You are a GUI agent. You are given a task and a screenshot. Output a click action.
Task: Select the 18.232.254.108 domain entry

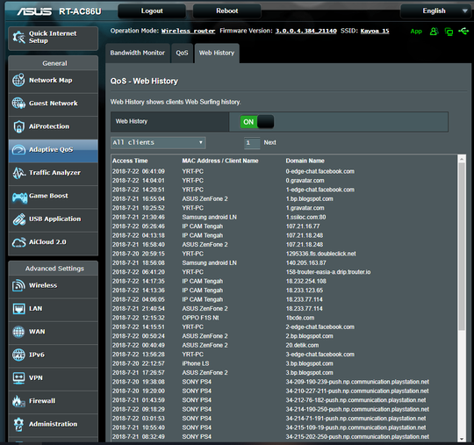[x=306, y=281]
